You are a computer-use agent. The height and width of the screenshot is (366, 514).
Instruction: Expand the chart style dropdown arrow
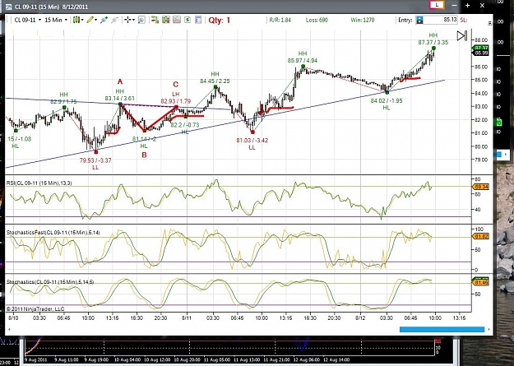pyautogui.click(x=82, y=20)
